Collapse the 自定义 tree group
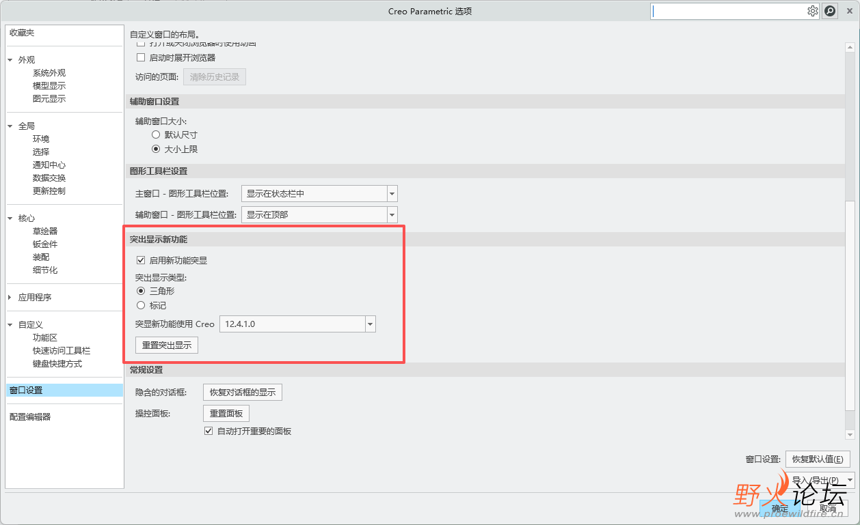The image size is (860, 525). click(x=10, y=325)
